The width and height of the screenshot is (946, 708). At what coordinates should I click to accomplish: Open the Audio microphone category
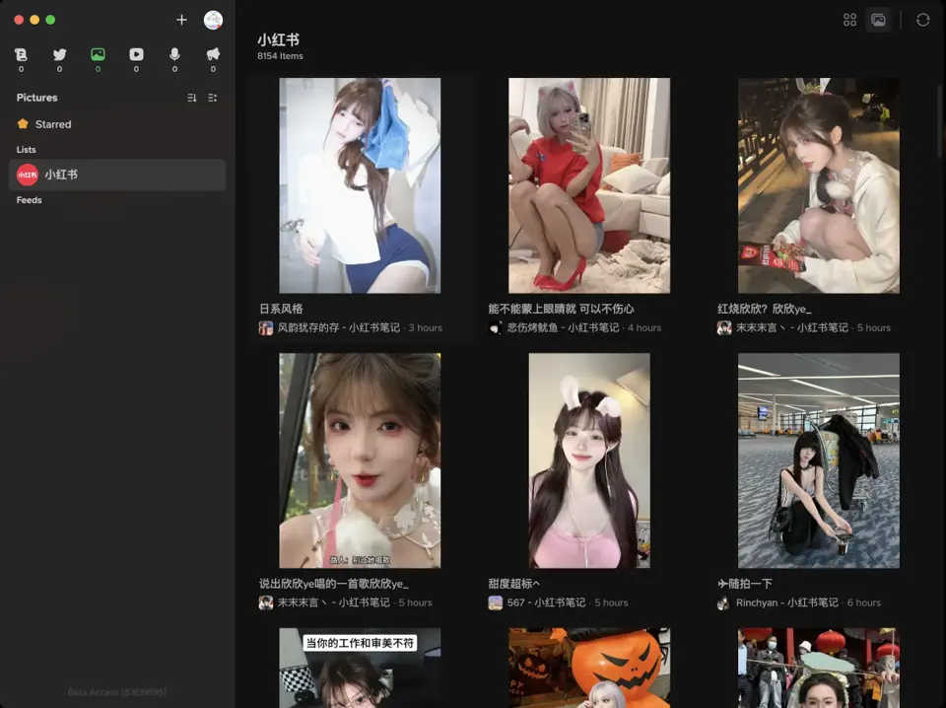tap(174, 55)
